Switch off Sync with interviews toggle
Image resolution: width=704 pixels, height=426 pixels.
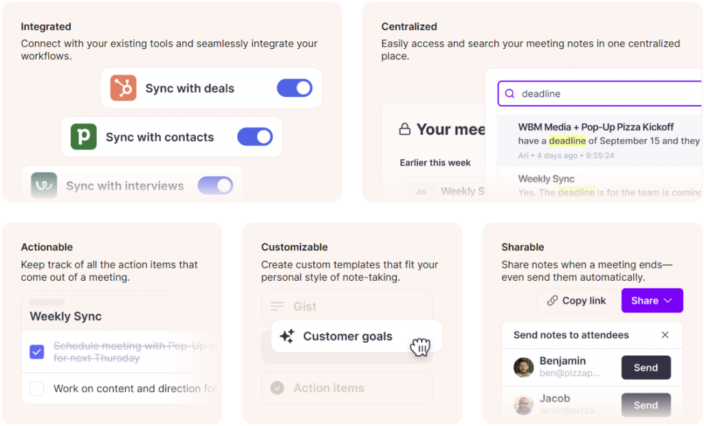point(215,185)
